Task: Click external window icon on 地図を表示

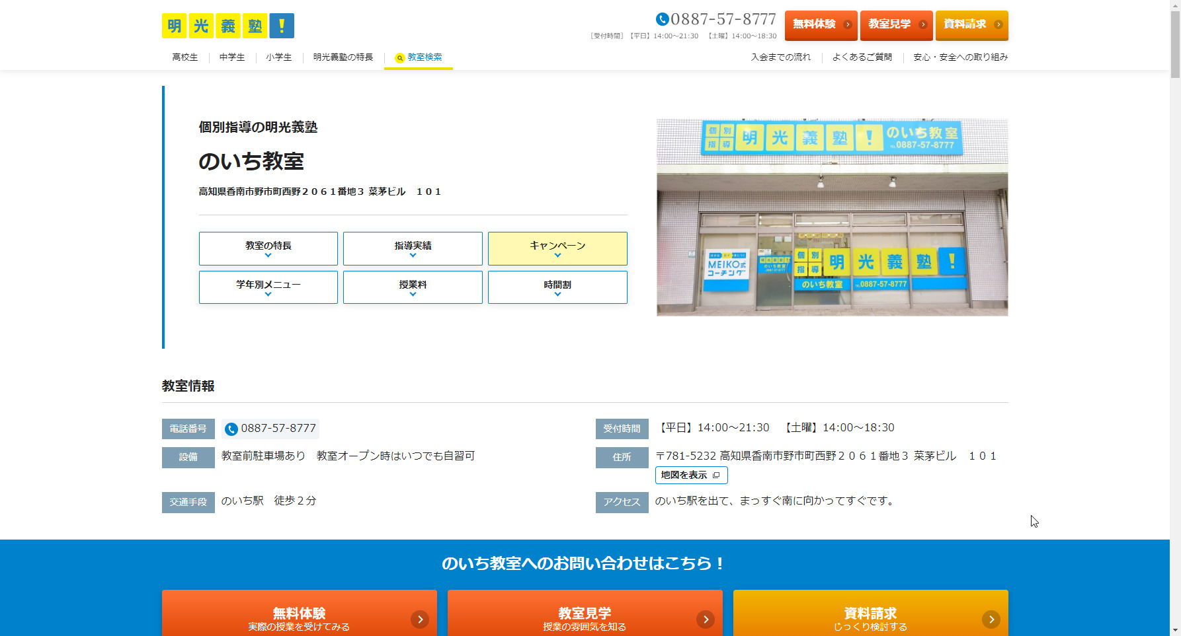Action: 715,476
